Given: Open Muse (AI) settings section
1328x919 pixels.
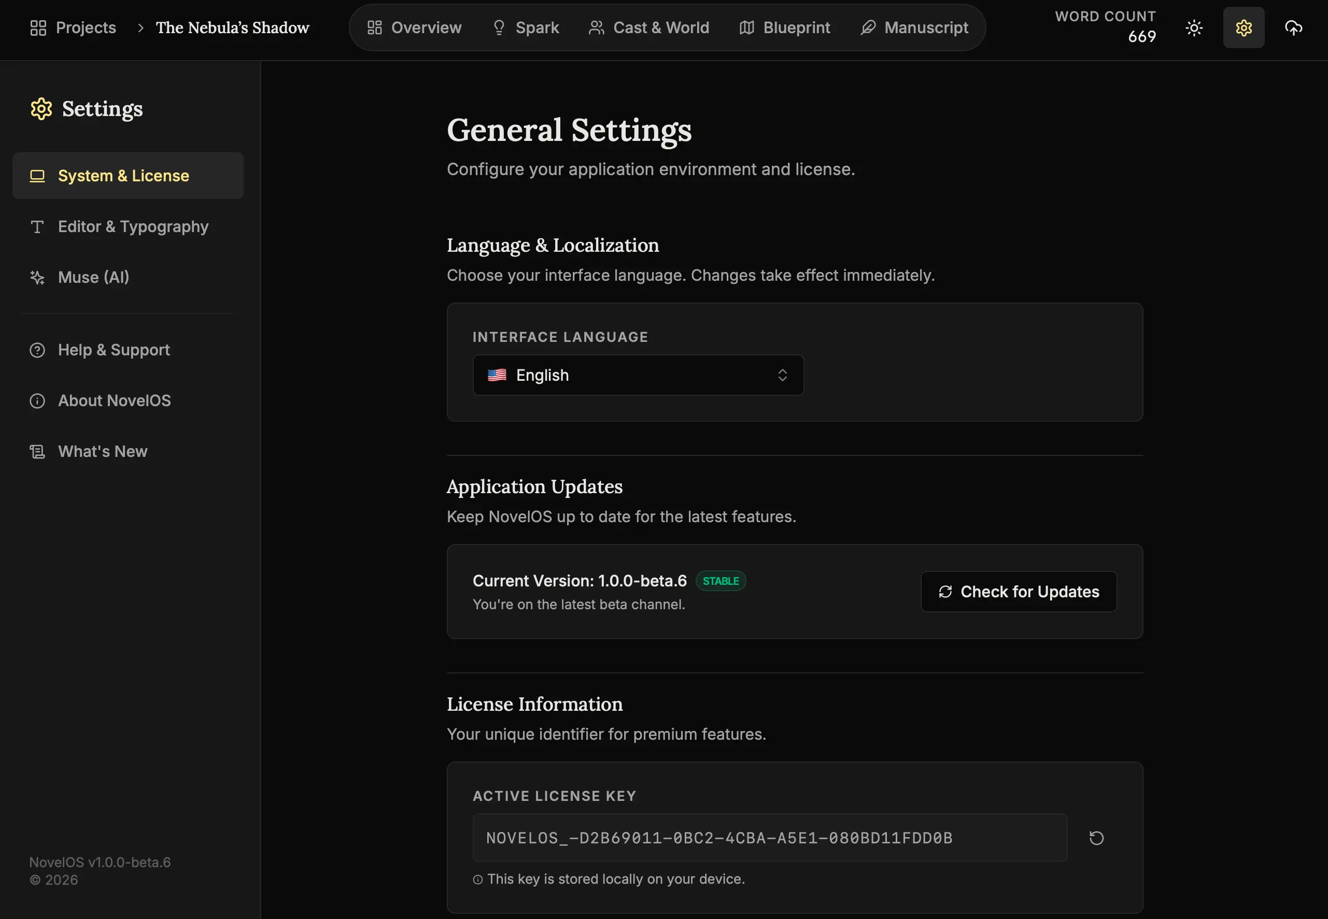Looking at the screenshot, I should 93,277.
